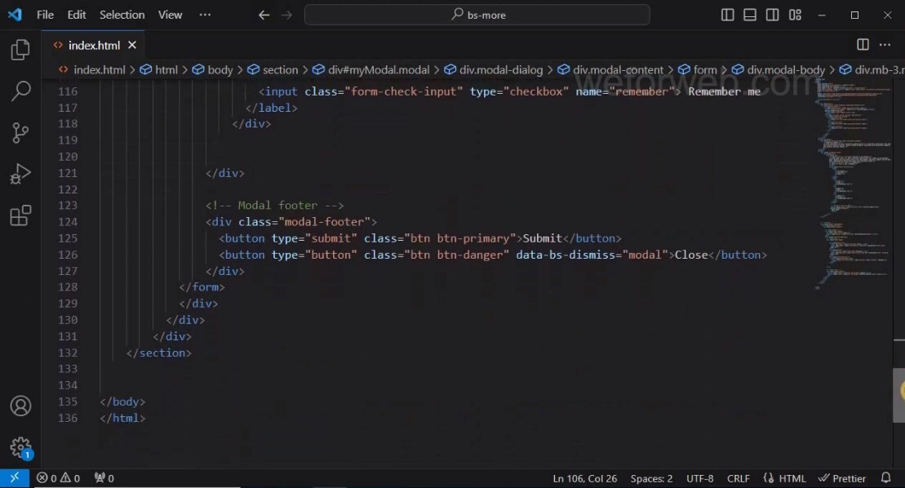Open the Search view icon
The height and width of the screenshot is (488, 905).
click(20, 91)
